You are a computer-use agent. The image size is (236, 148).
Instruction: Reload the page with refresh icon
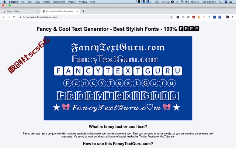[x=14, y=17]
